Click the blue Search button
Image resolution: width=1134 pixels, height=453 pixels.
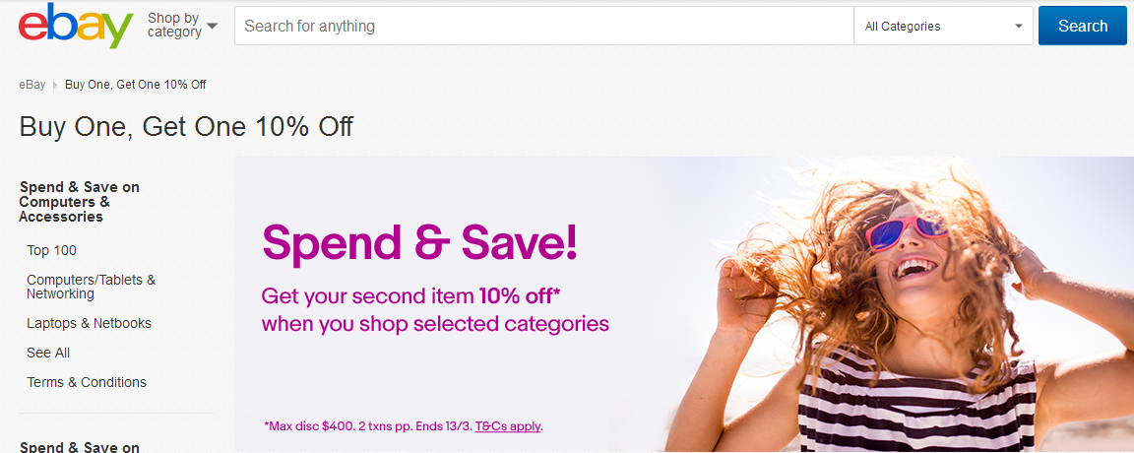(x=1083, y=26)
